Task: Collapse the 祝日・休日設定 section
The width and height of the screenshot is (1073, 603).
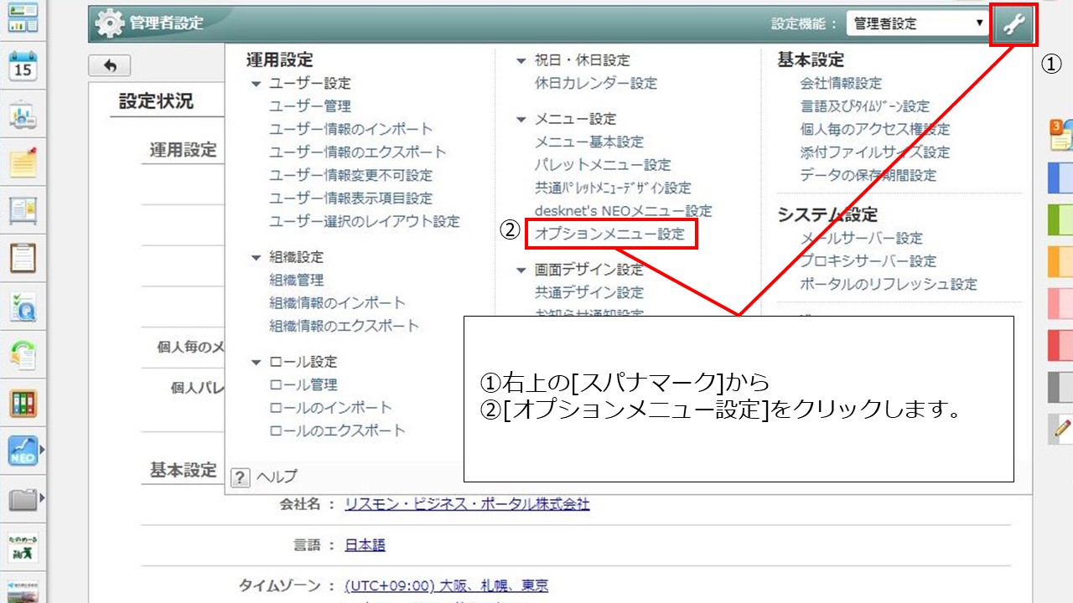Action: 522,61
